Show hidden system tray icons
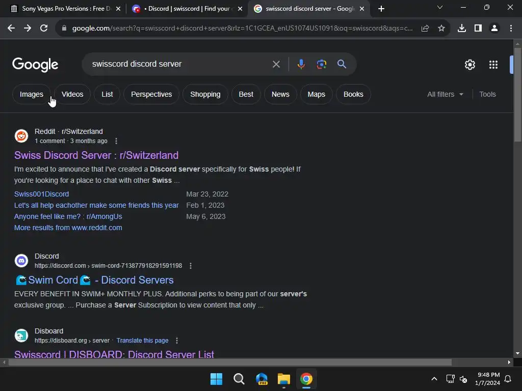 tap(434, 379)
